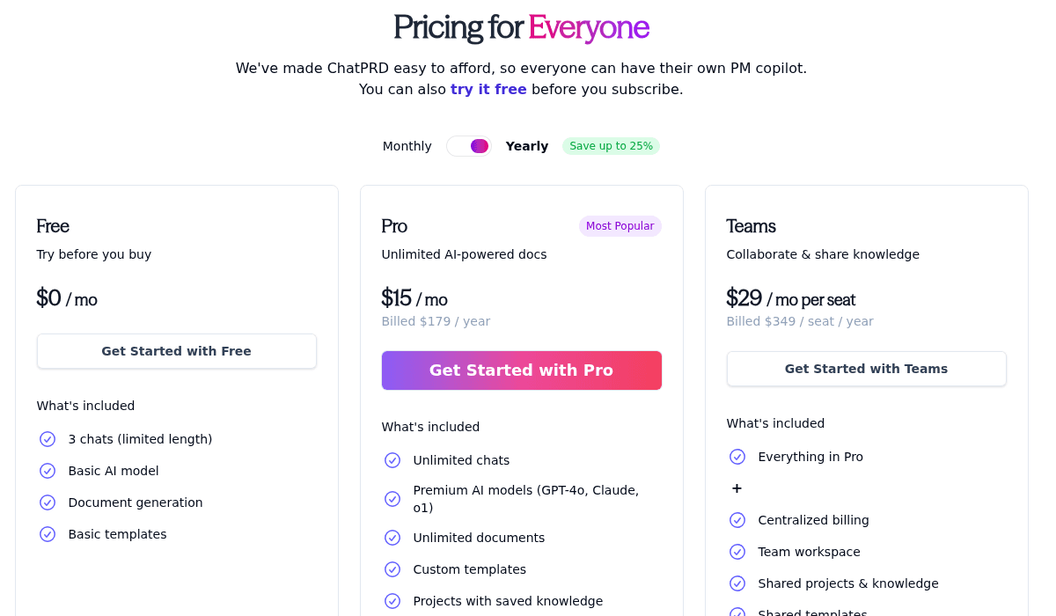Switch billing period using the Yearly toggle
Image resolution: width=1056 pixels, height=616 pixels.
pyautogui.click(x=468, y=145)
